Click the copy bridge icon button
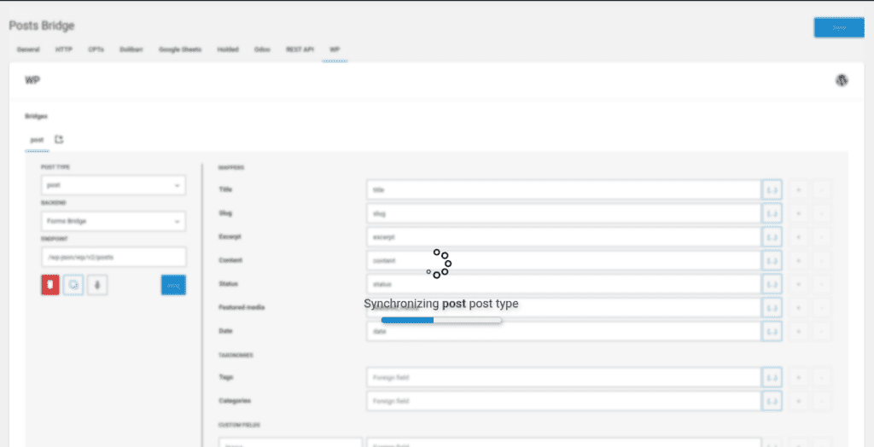 point(73,285)
